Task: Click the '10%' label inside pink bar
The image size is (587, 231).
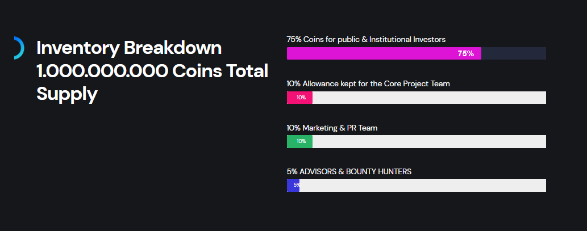Action: tap(301, 98)
